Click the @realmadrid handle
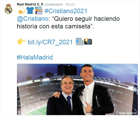 click(53, 5)
